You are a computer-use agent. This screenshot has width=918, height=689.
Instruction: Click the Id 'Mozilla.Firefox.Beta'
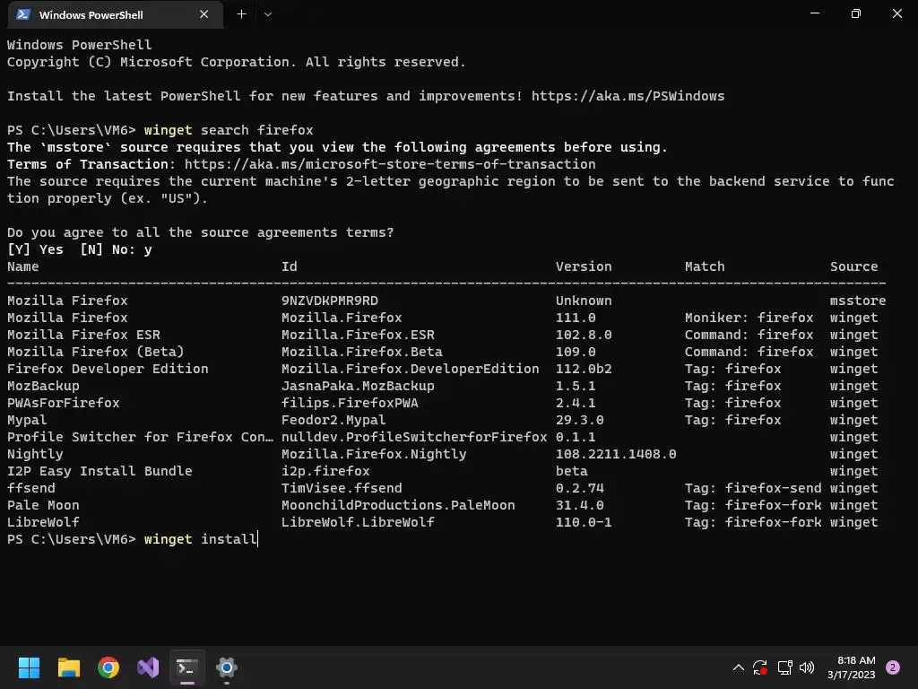pyautogui.click(x=362, y=352)
